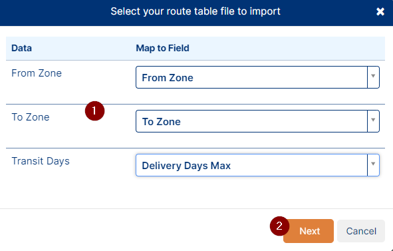Cancel the import mapping
This screenshot has width=393, height=251.
pyautogui.click(x=361, y=231)
